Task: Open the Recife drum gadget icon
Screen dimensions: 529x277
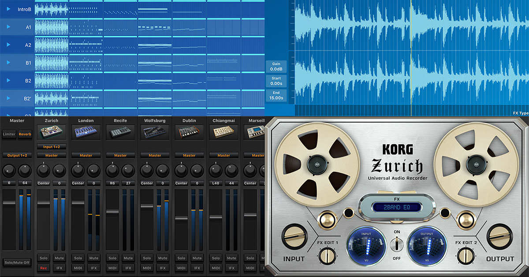Action: pos(120,132)
